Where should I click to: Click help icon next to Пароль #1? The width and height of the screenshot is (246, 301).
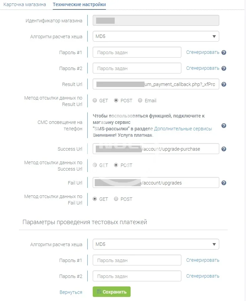[x=224, y=52]
